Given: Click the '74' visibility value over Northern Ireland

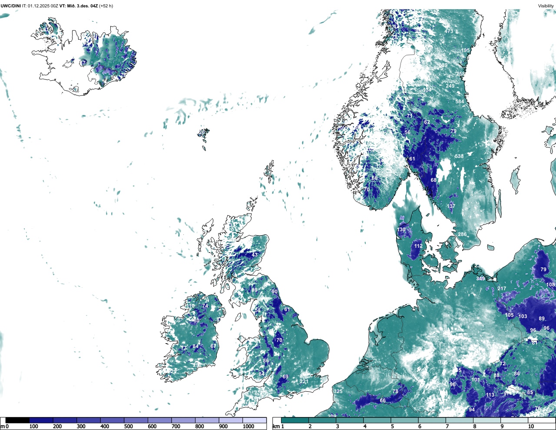Looking at the screenshot, I should tap(205, 306).
